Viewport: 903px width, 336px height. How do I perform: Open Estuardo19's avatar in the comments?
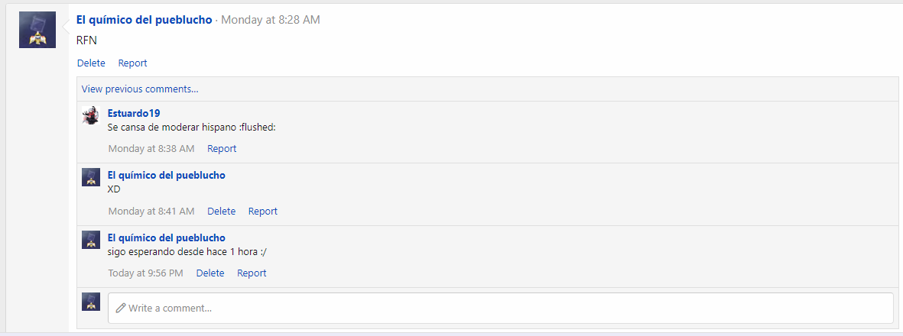[91, 115]
